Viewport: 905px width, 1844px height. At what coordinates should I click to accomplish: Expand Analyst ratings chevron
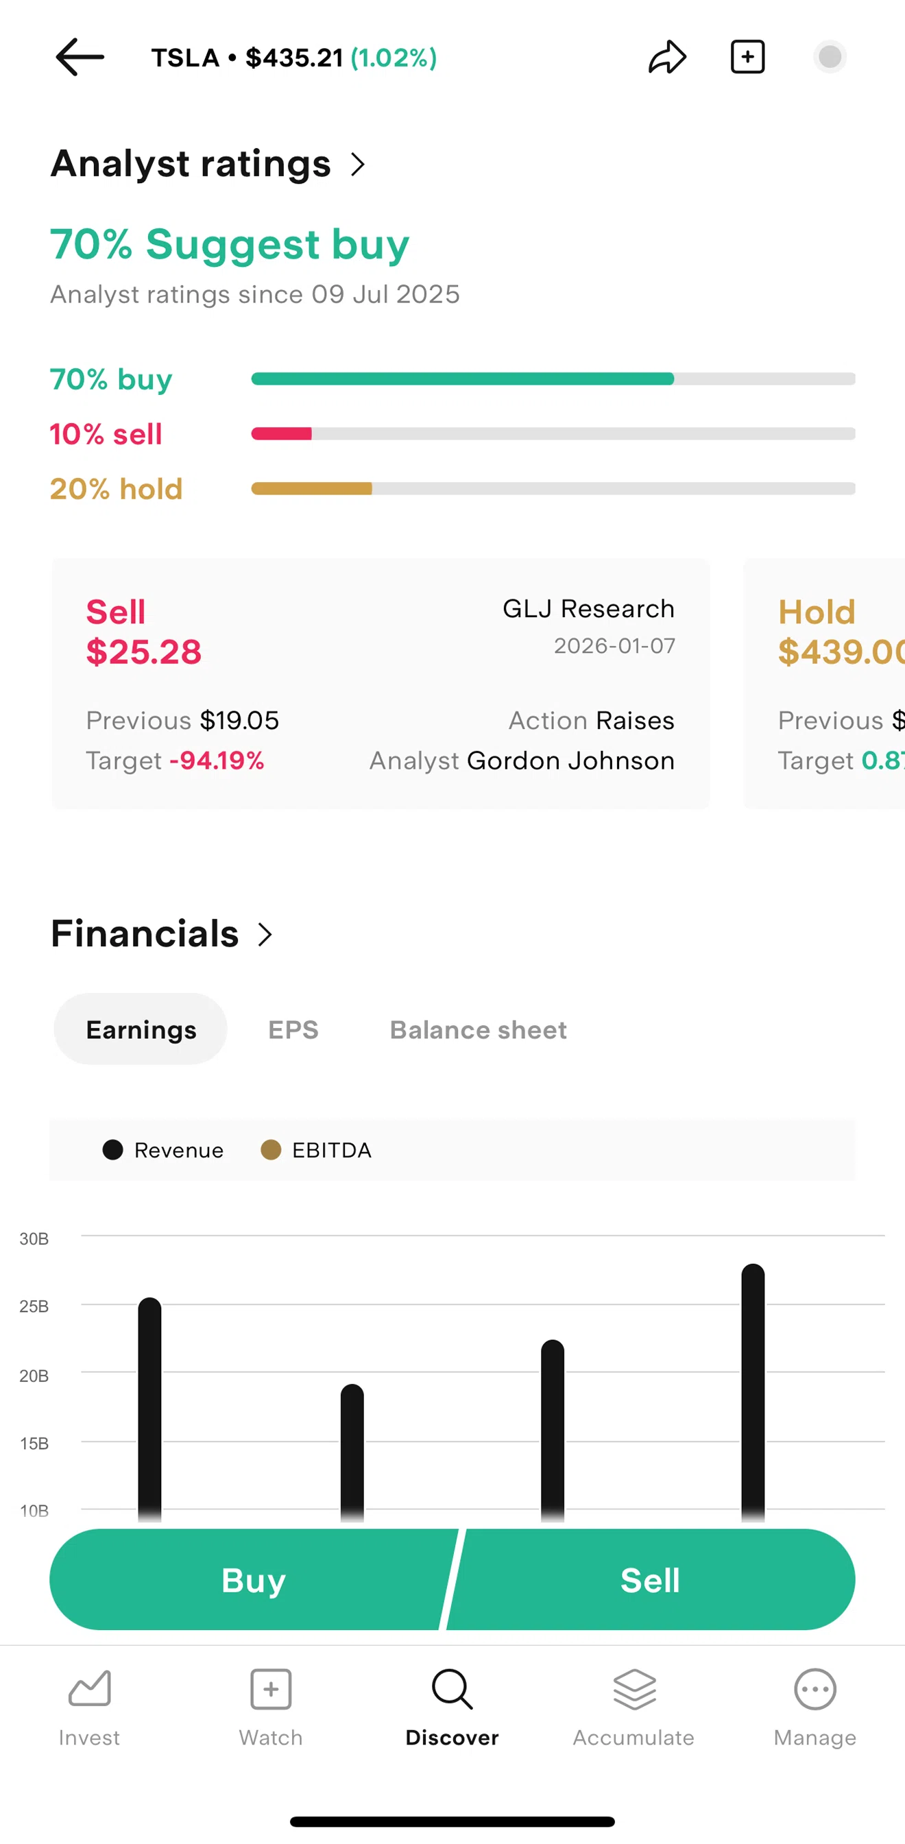coord(358,165)
